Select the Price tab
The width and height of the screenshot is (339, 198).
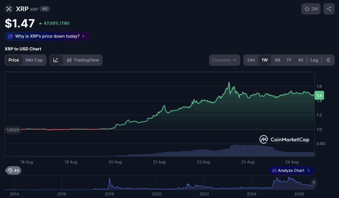coord(14,60)
